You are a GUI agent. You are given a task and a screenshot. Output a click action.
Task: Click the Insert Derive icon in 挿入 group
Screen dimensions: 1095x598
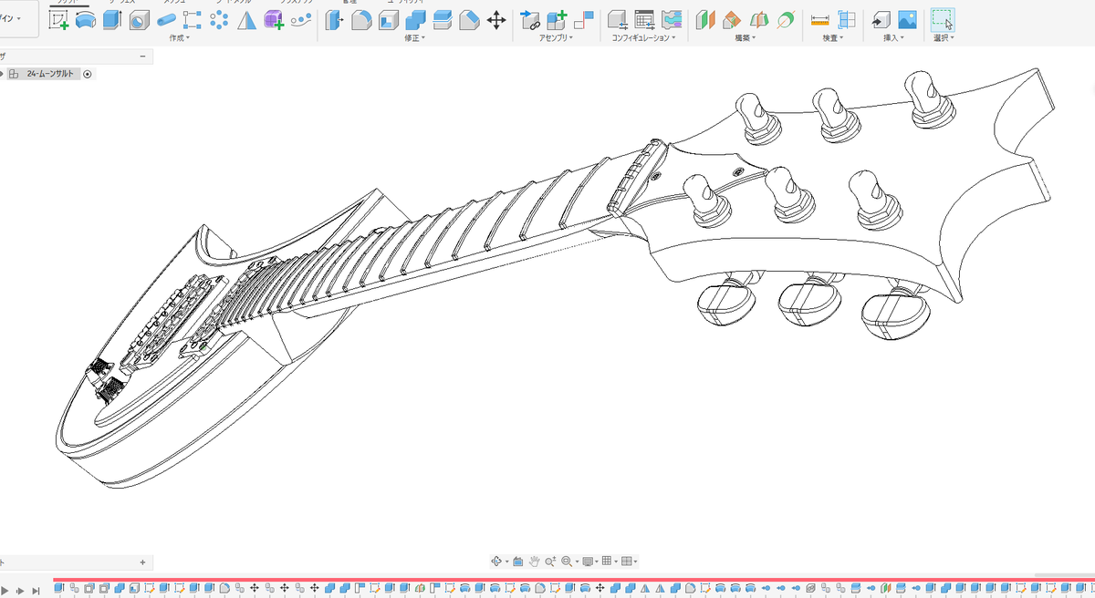pyautogui.click(x=881, y=19)
